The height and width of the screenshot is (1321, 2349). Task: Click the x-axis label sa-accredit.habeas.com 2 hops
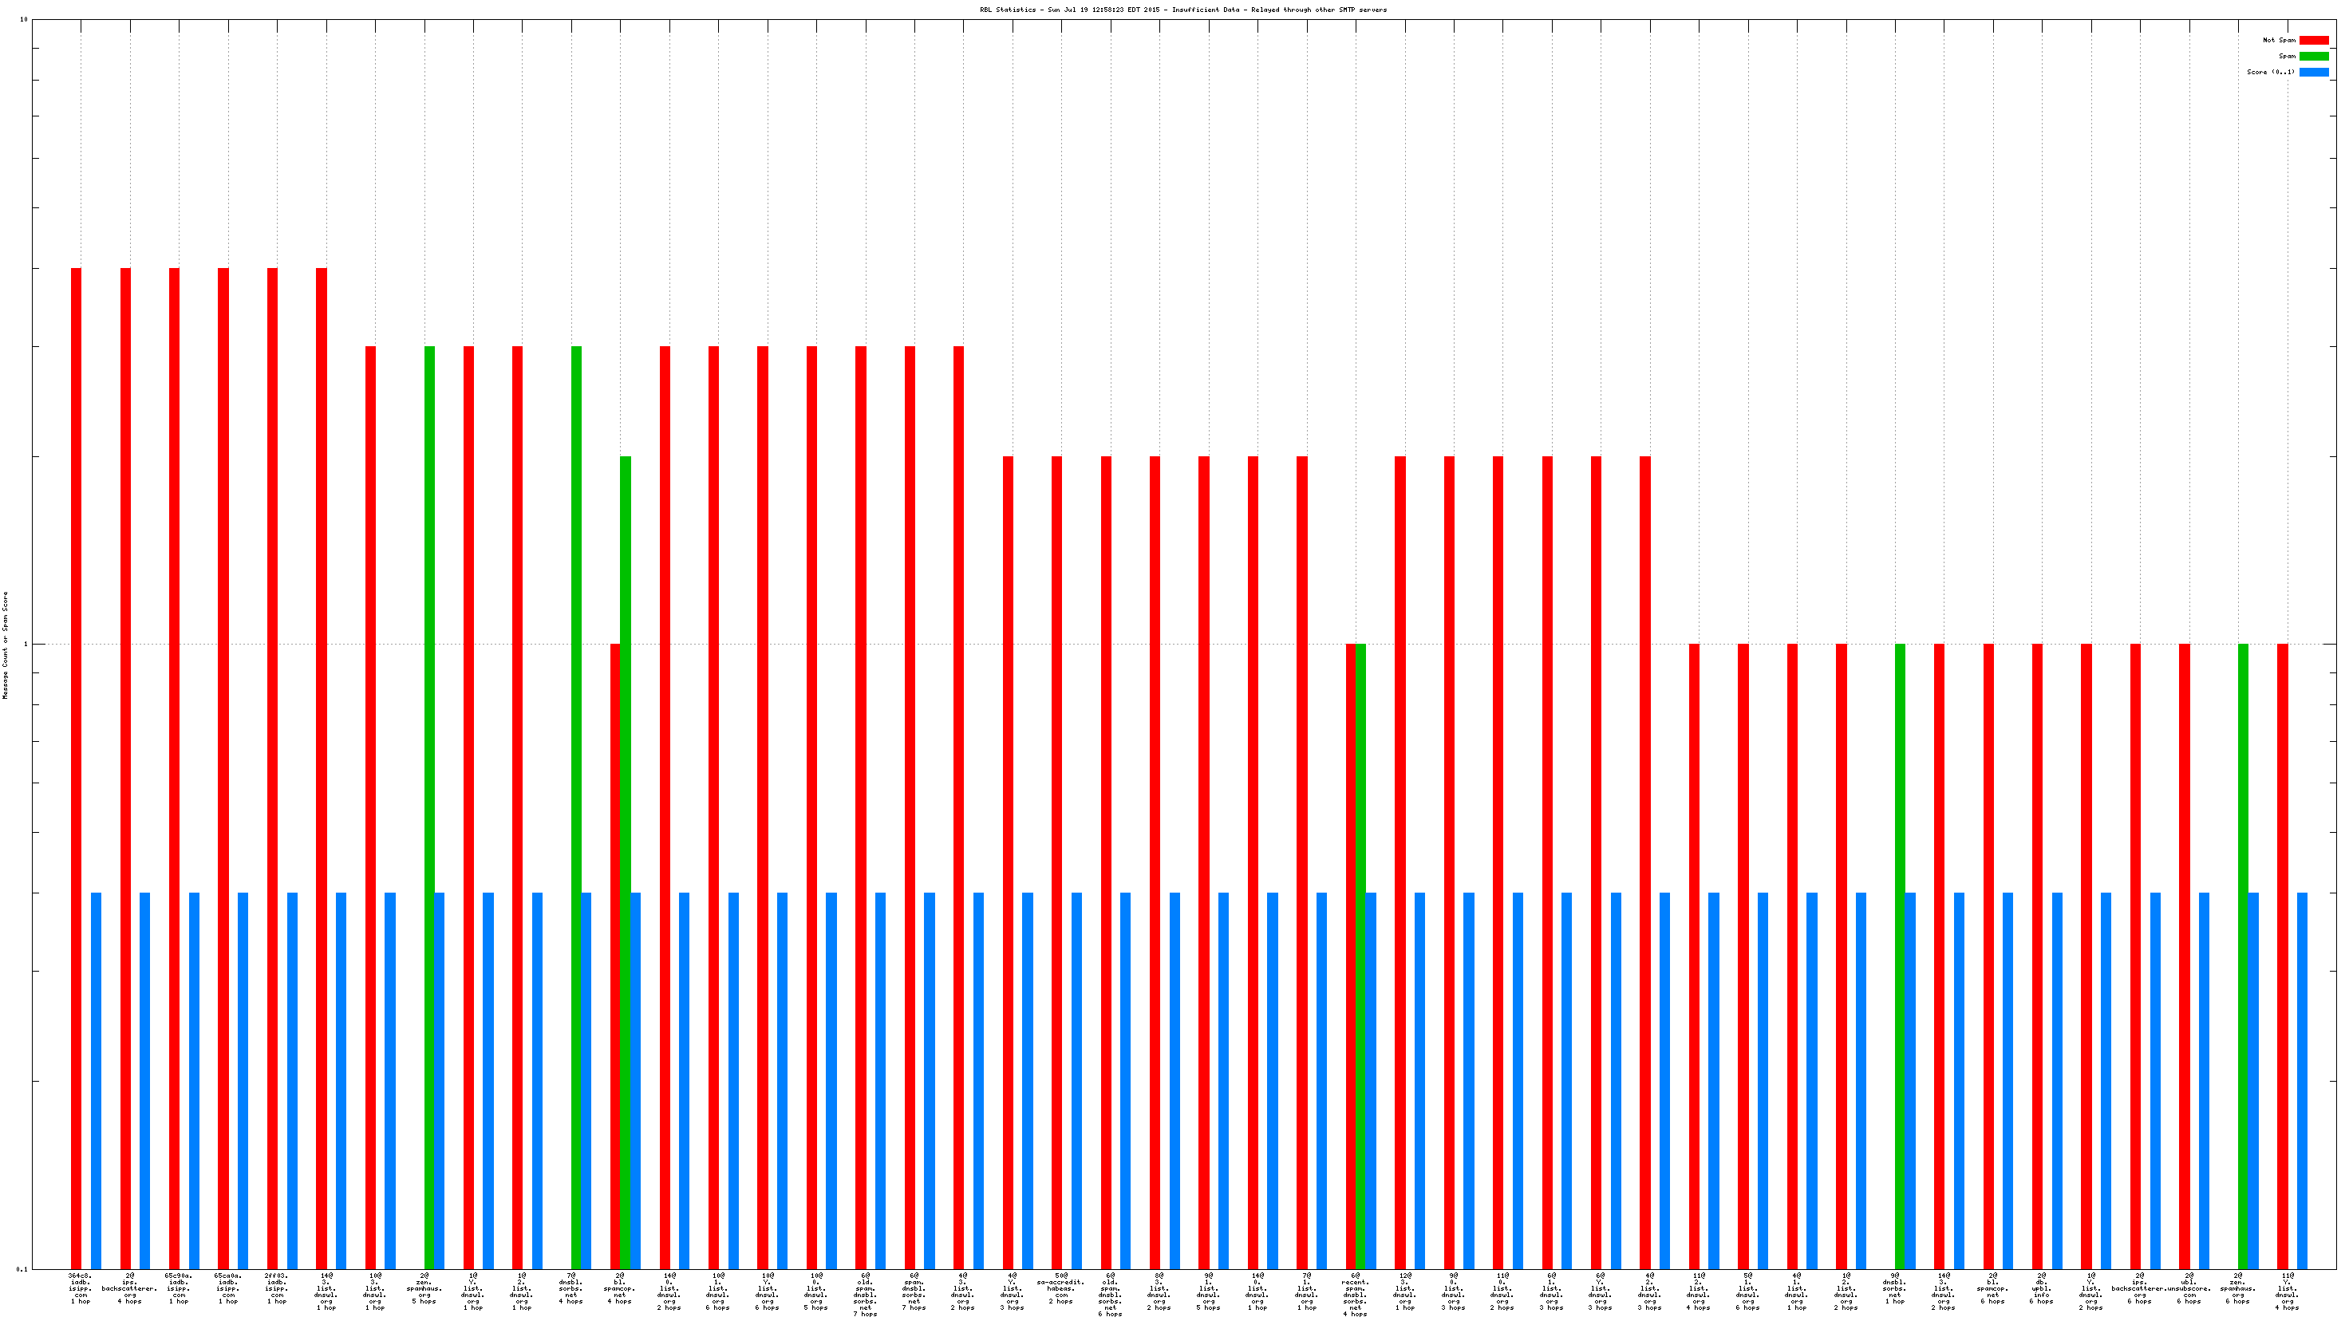click(1061, 1288)
